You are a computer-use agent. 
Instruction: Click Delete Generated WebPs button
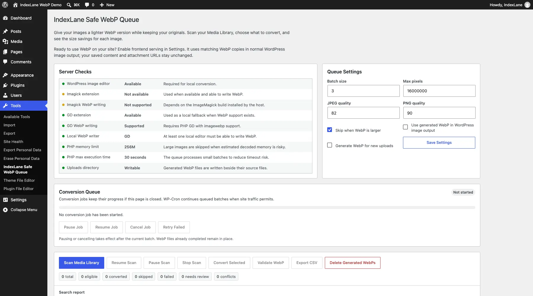tap(353, 263)
